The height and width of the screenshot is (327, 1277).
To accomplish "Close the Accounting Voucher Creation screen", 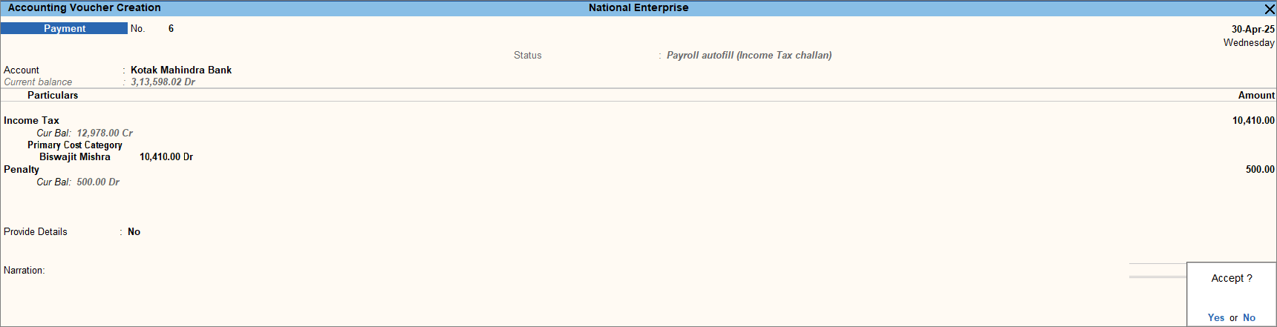I will (1269, 9).
